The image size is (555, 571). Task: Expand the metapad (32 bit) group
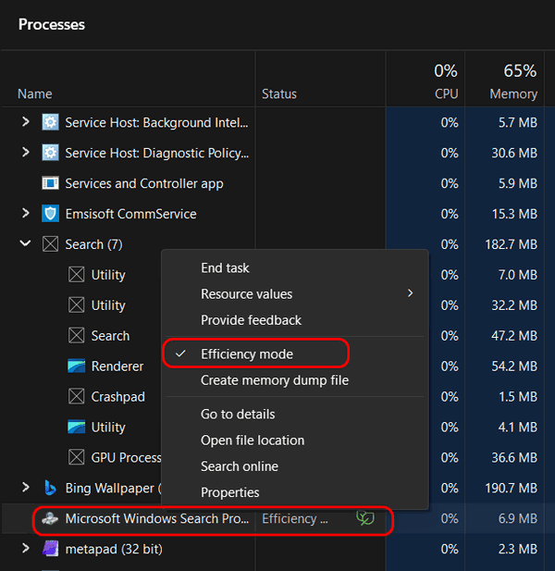point(26,548)
